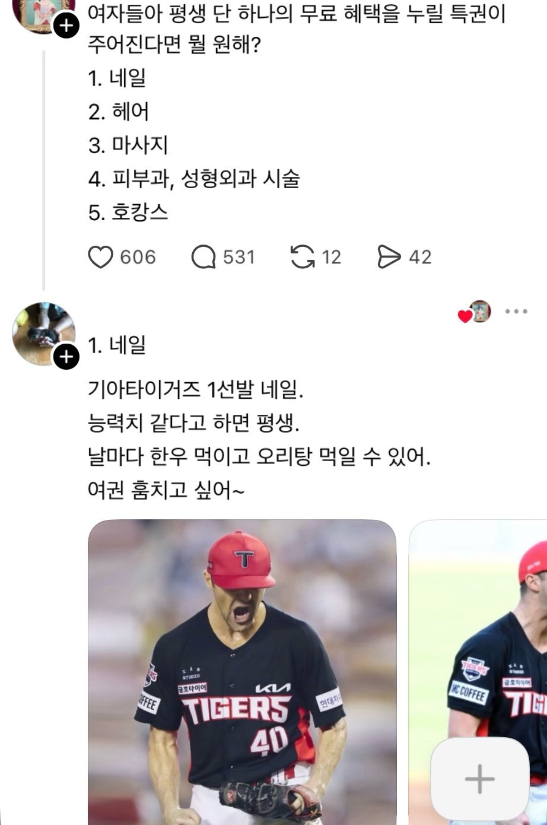Open replies via the 531 comment icon
The height and width of the screenshot is (825, 547).
click(203, 257)
